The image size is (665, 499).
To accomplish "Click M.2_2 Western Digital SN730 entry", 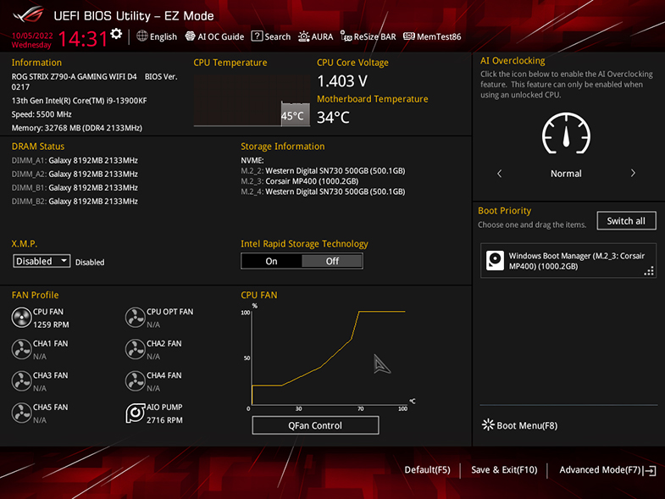I will pos(323,170).
